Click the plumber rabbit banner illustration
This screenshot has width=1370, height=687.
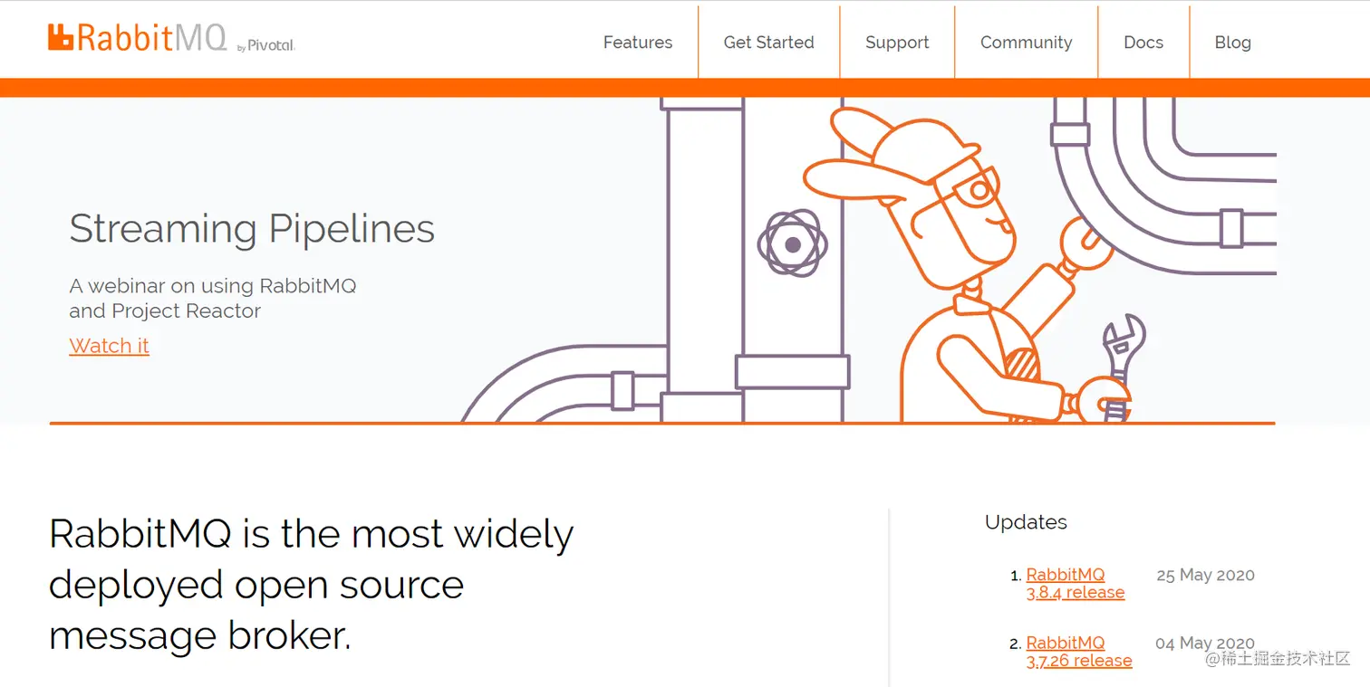click(x=868, y=261)
